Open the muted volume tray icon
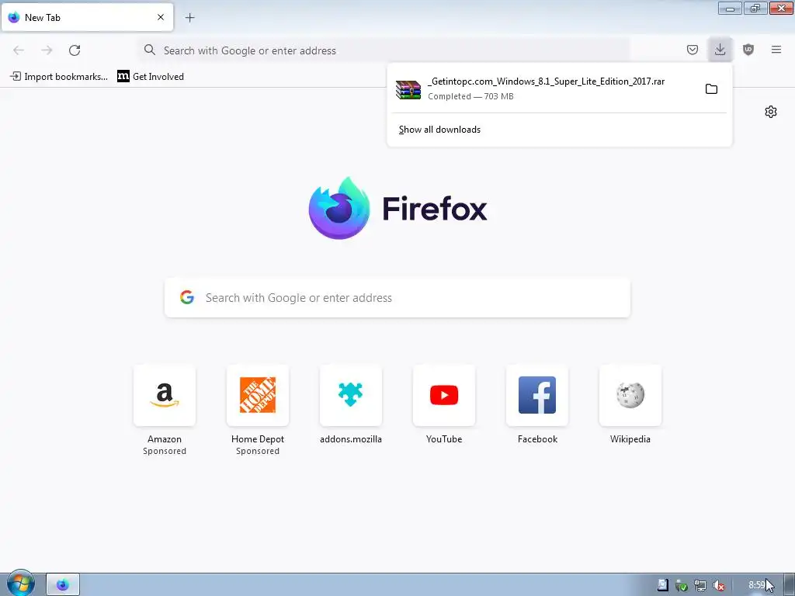 718,585
